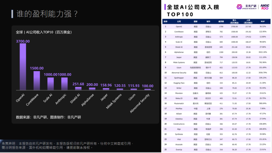
Task: Click the chart title 全球 | AI公司收入TOP10
Action: pyautogui.click(x=44, y=32)
